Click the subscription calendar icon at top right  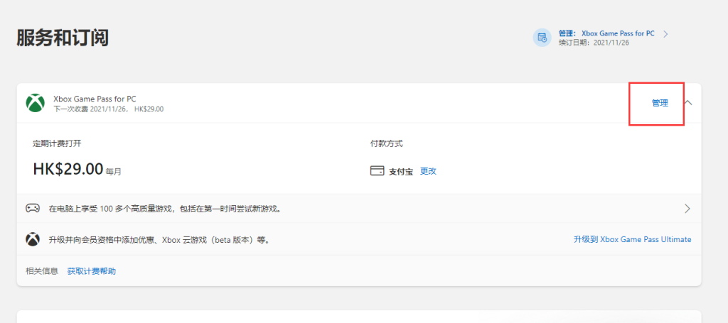tap(542, 38)
